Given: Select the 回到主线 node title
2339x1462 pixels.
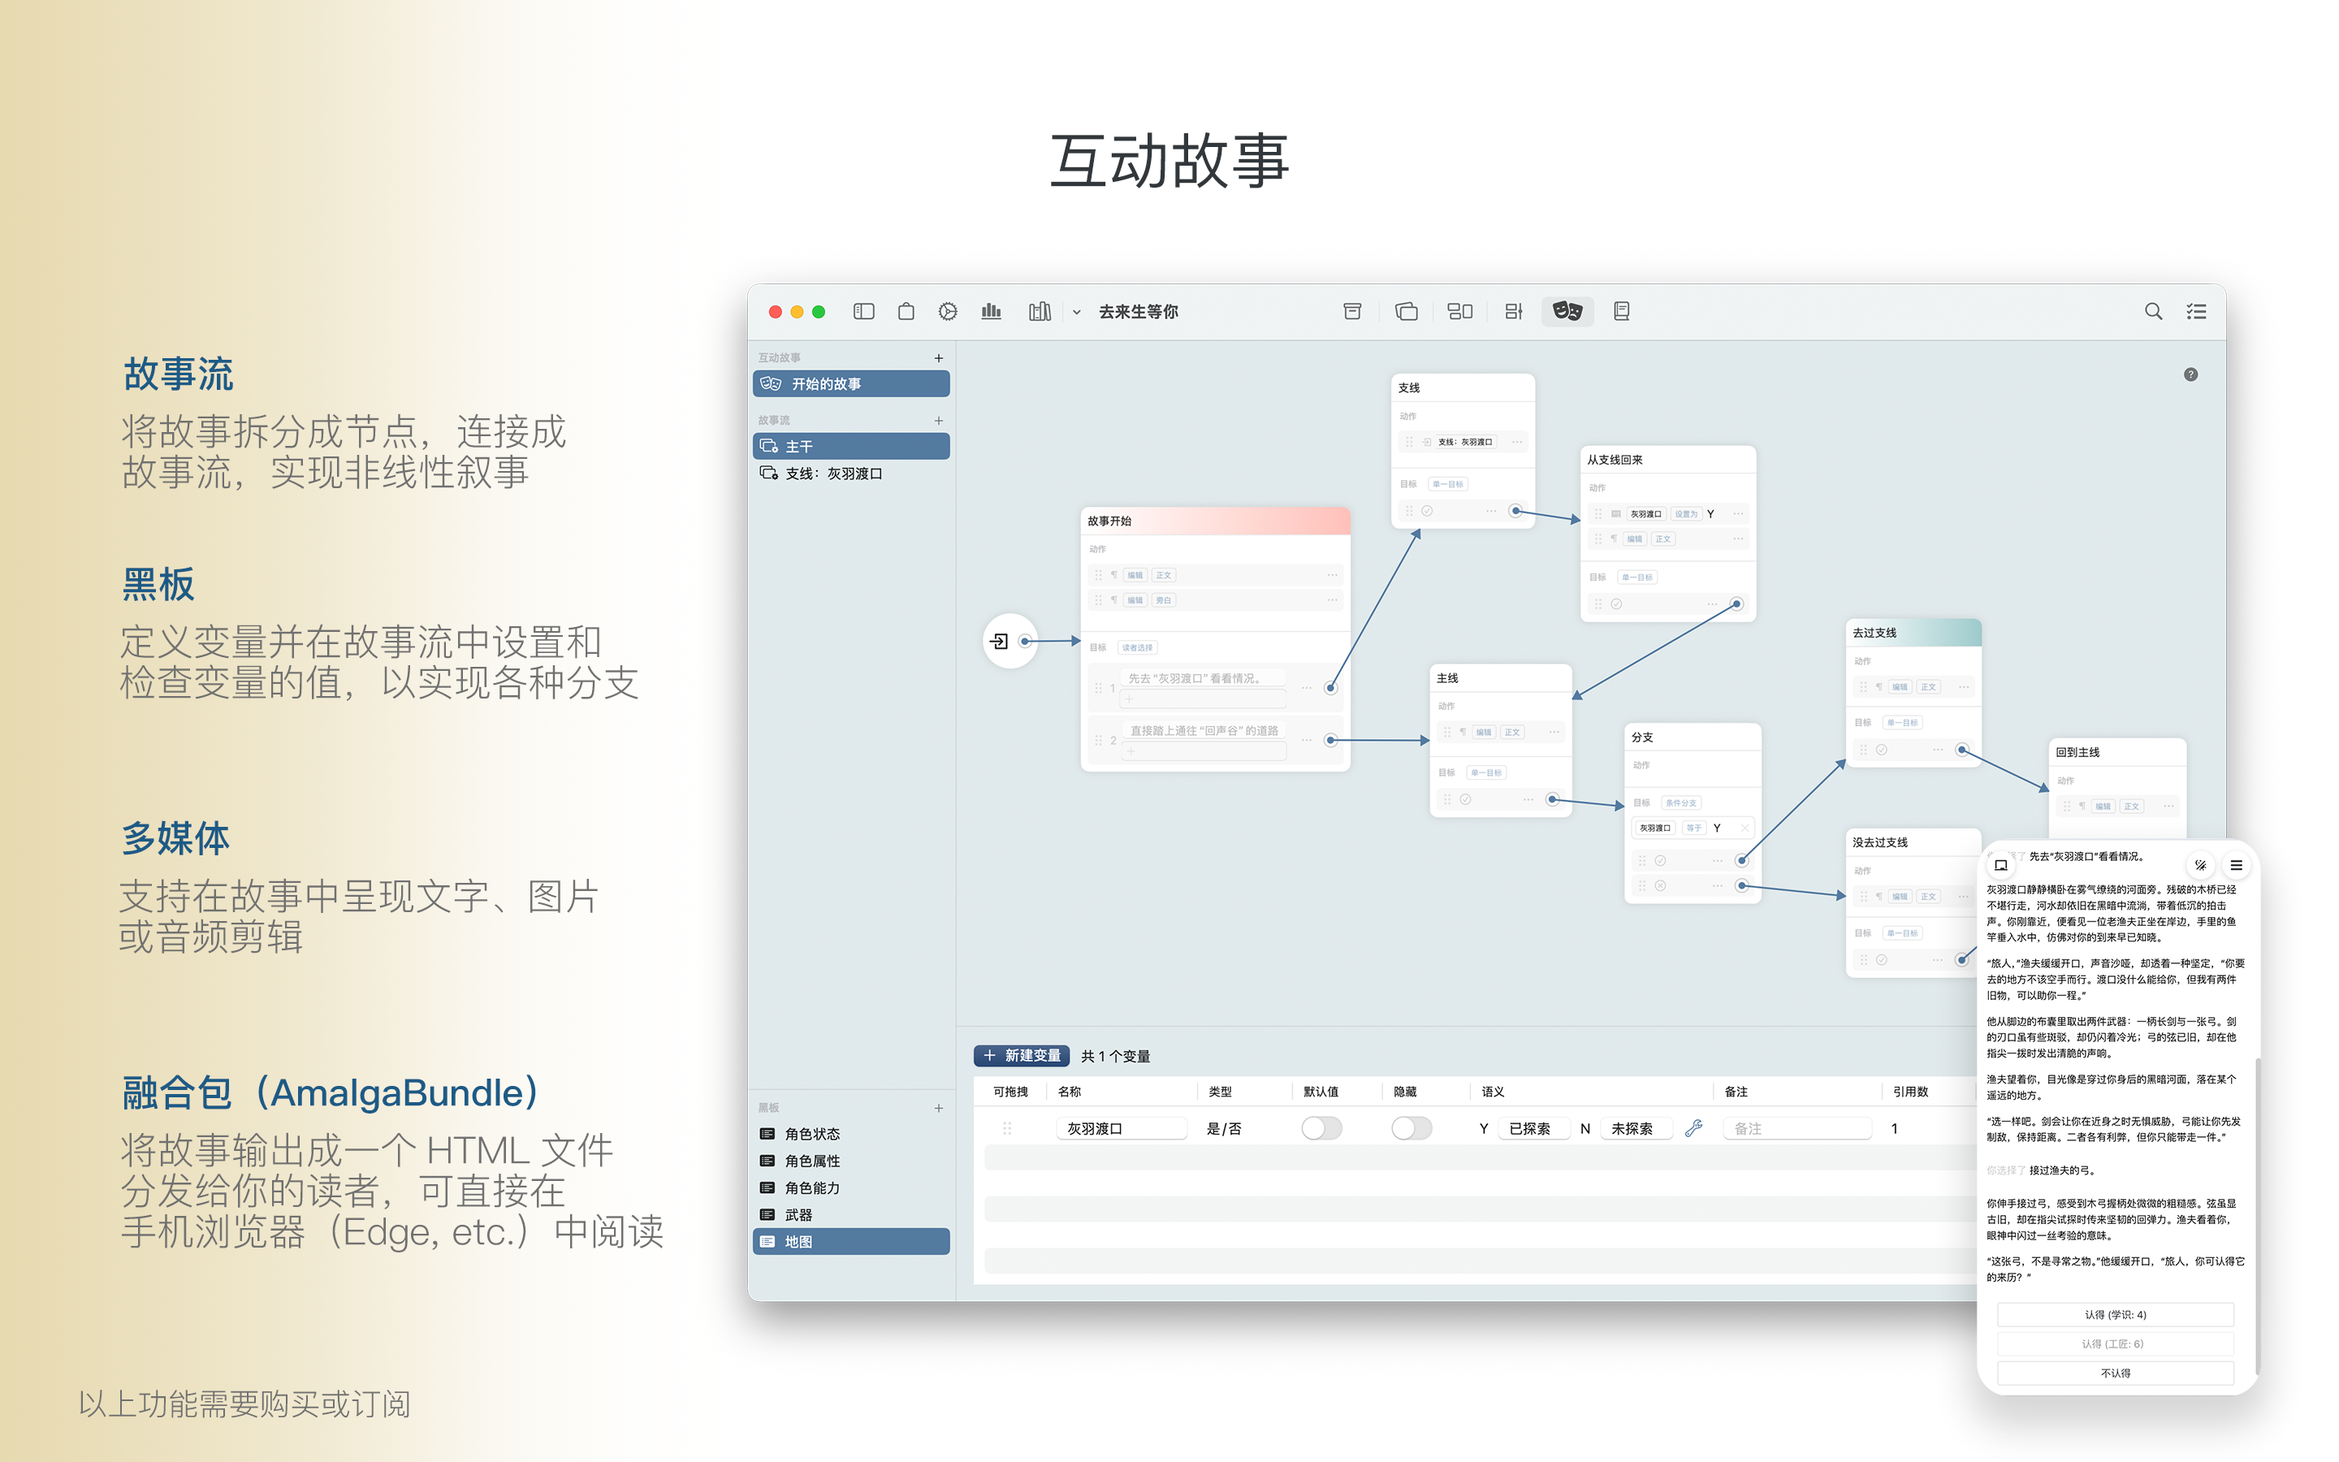Looking at the screenshot, I should 2077,752.
